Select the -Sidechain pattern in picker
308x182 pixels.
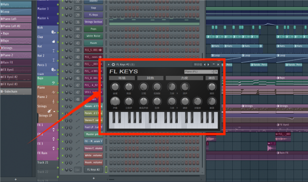[x=16, y=92]
